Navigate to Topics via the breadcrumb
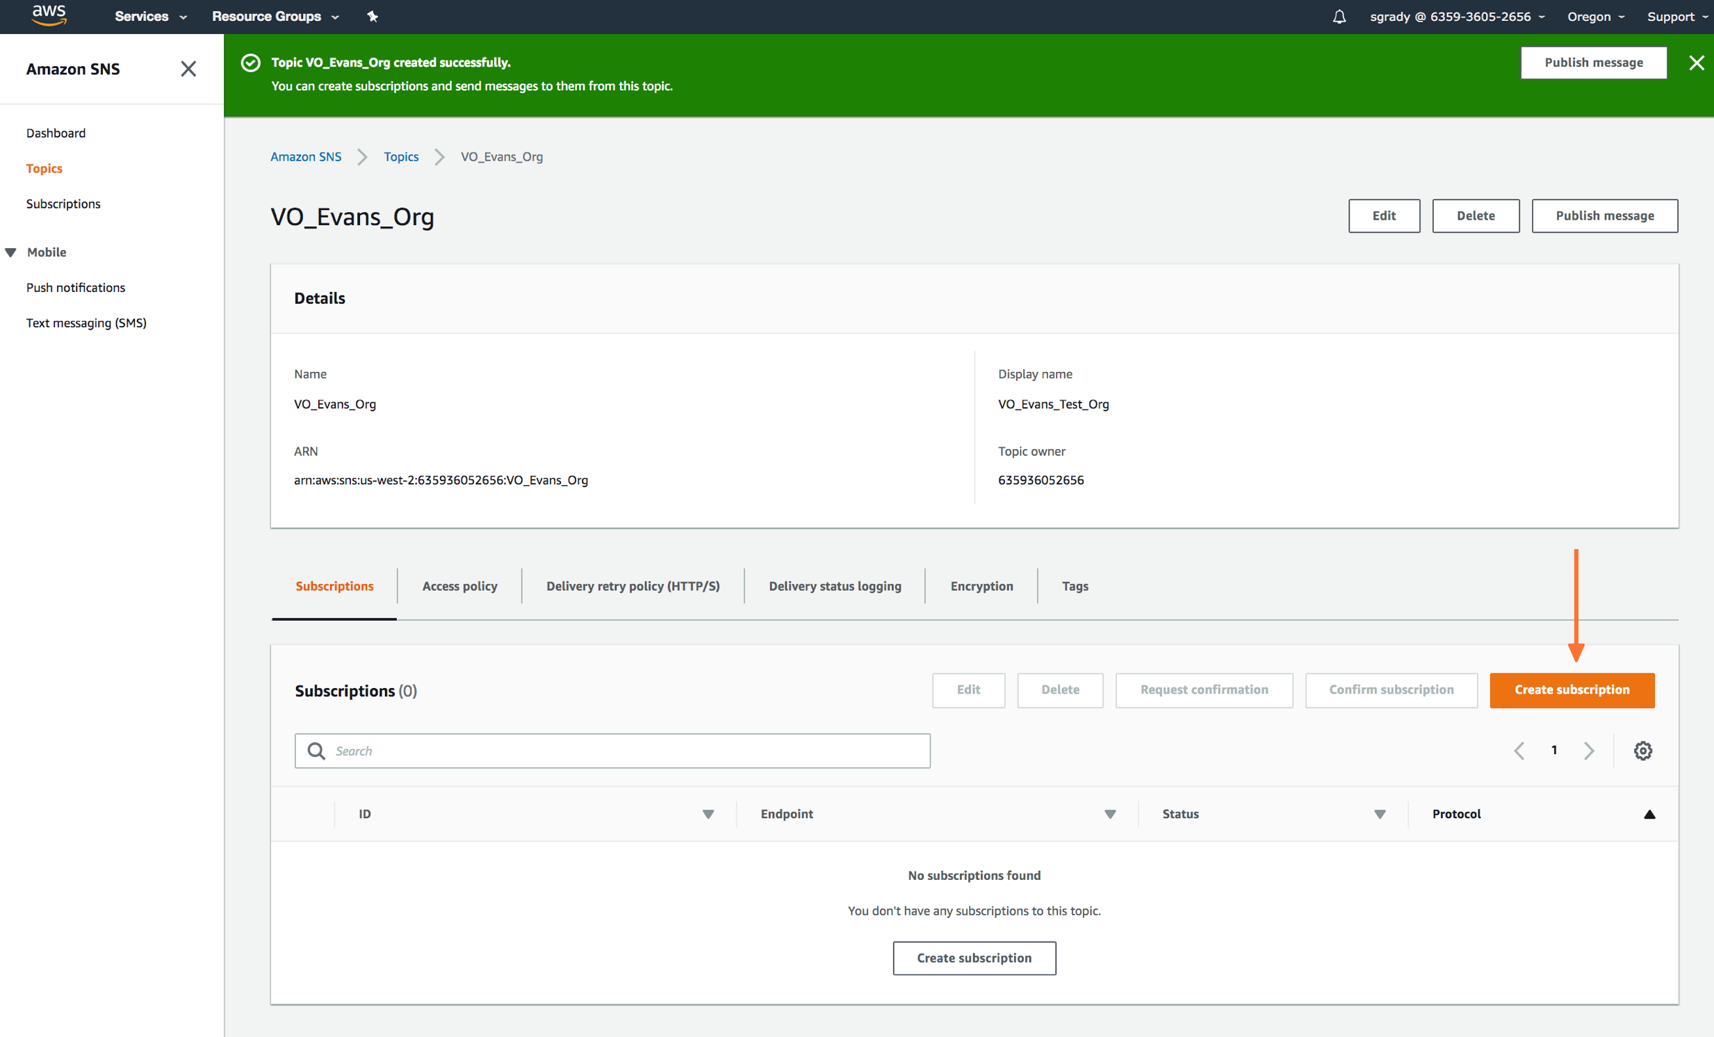The image size is (1714, 1037). pos(400,156)
